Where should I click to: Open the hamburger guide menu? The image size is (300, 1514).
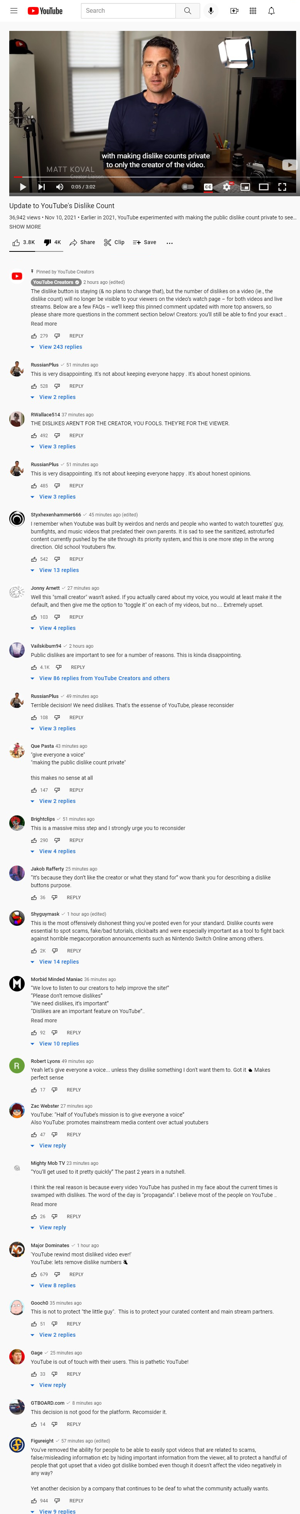tap(13, 10)
